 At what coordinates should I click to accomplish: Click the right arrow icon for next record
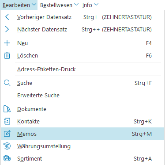click(7, 29)
